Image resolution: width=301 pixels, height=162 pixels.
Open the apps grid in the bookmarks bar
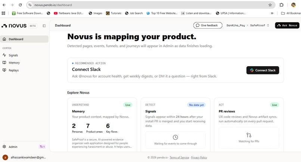tap(3, 13)
